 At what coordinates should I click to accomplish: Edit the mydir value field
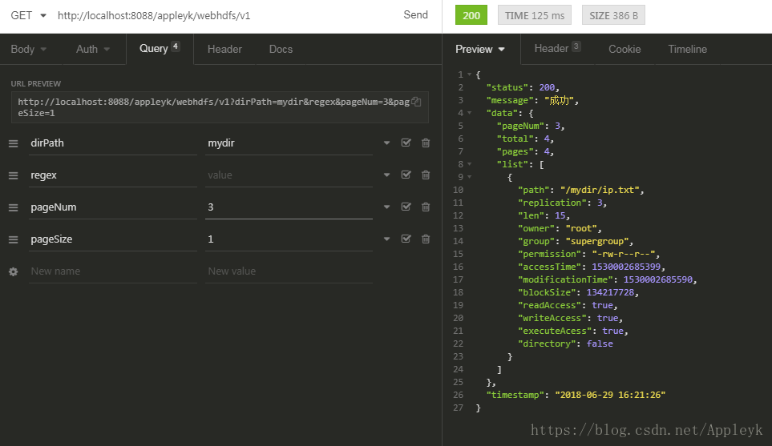click(x=289, y=143)
